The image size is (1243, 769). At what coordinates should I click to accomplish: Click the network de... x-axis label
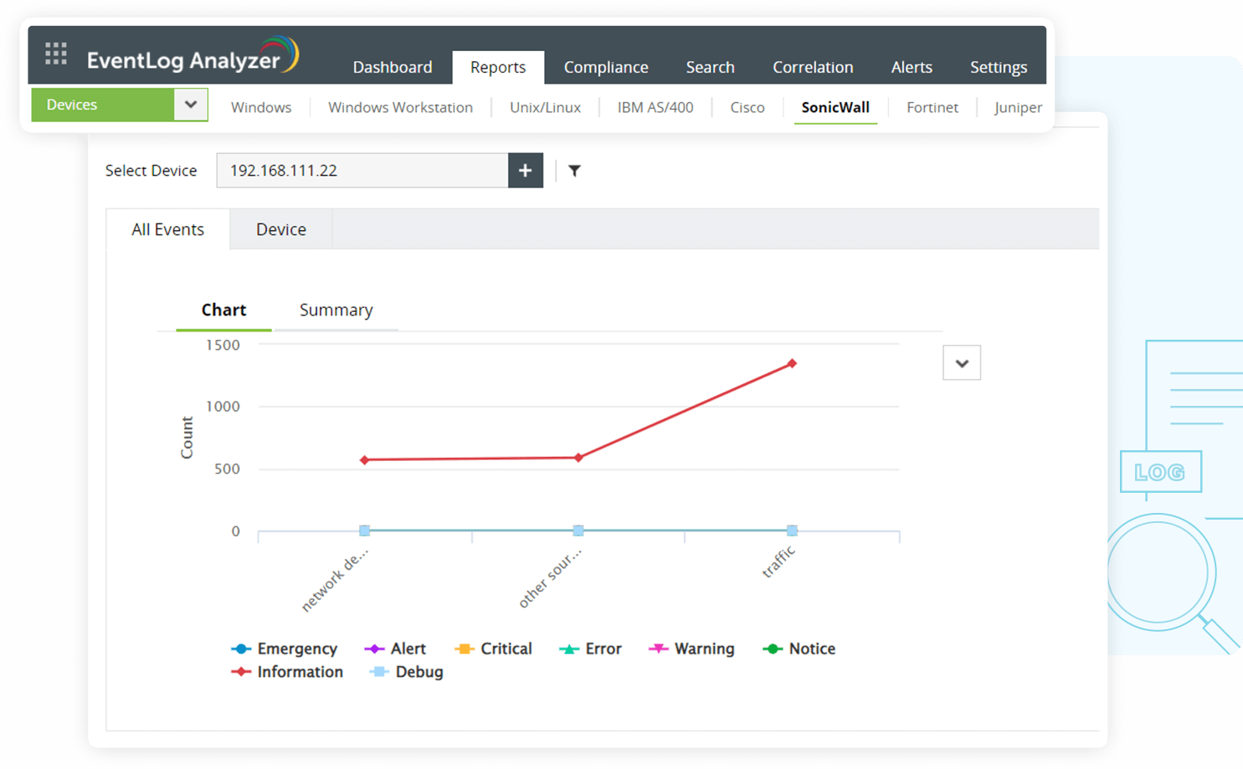(335, 580)
